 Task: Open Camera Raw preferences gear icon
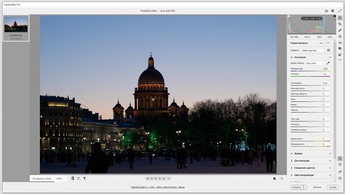click(x=333, y=11)
